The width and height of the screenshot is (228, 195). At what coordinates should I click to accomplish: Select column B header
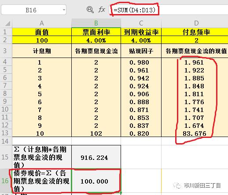pos(96,23)
